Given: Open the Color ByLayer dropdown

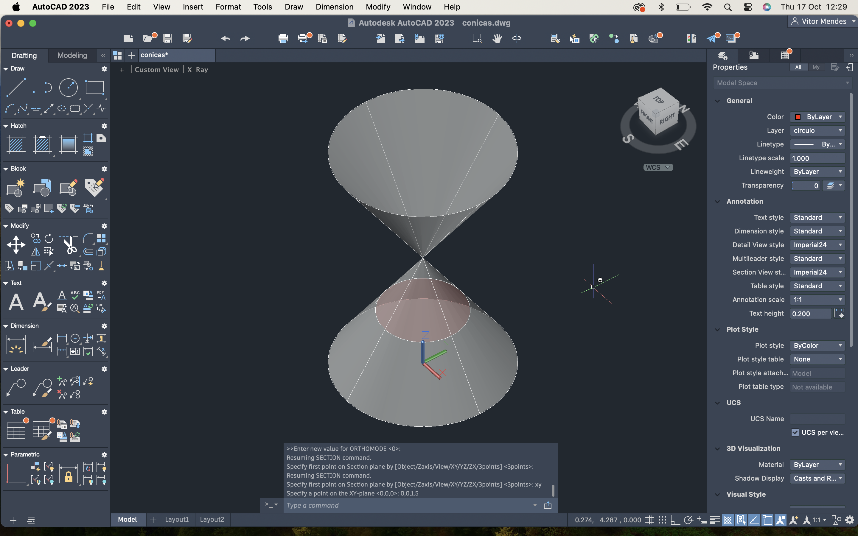Looking at the screenshot, I should (x=817, y=117).
